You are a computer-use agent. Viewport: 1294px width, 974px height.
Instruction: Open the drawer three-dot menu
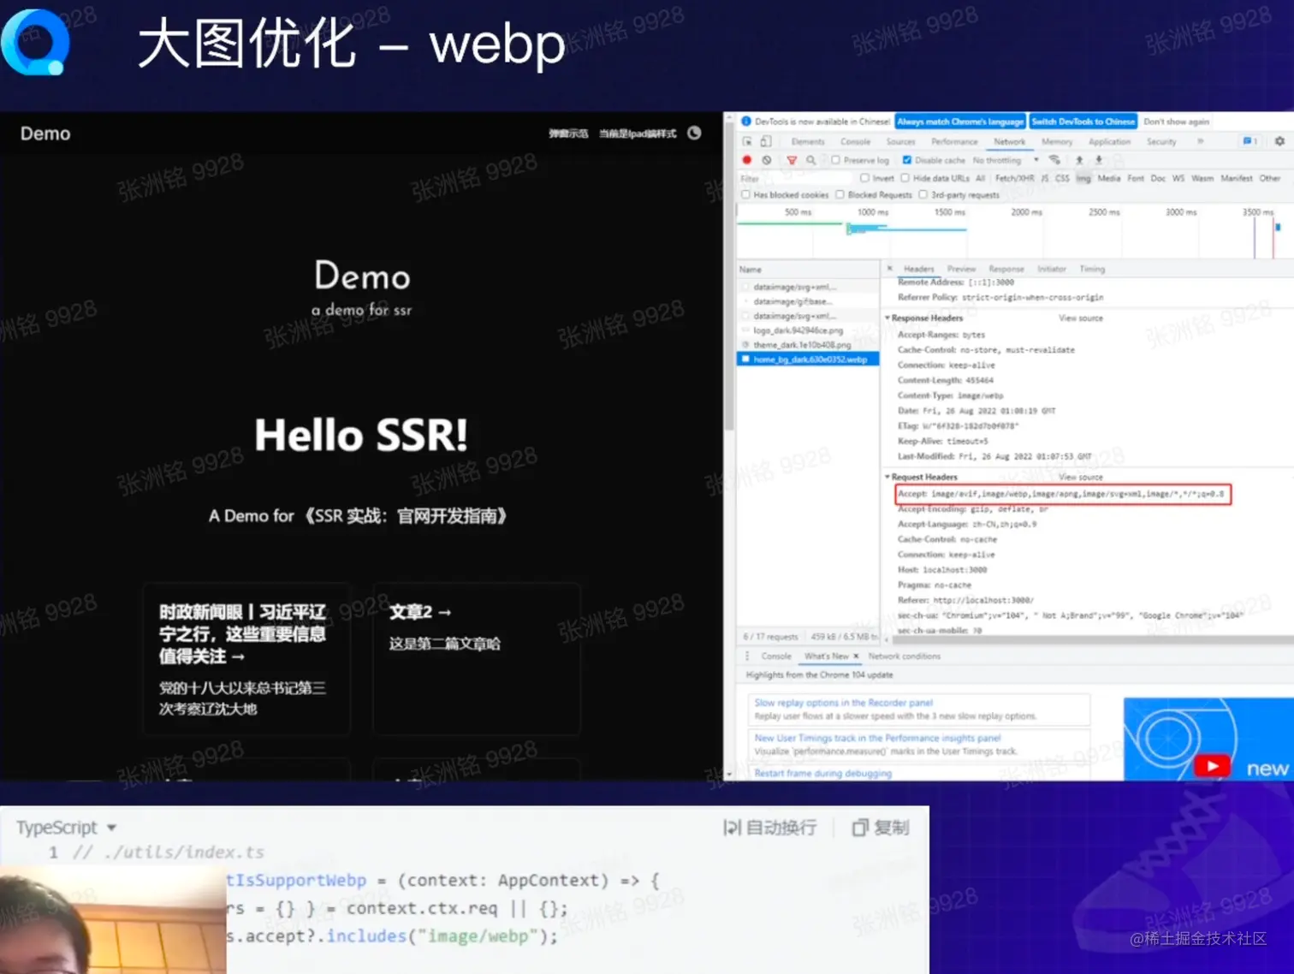click(x=747, y=656)
